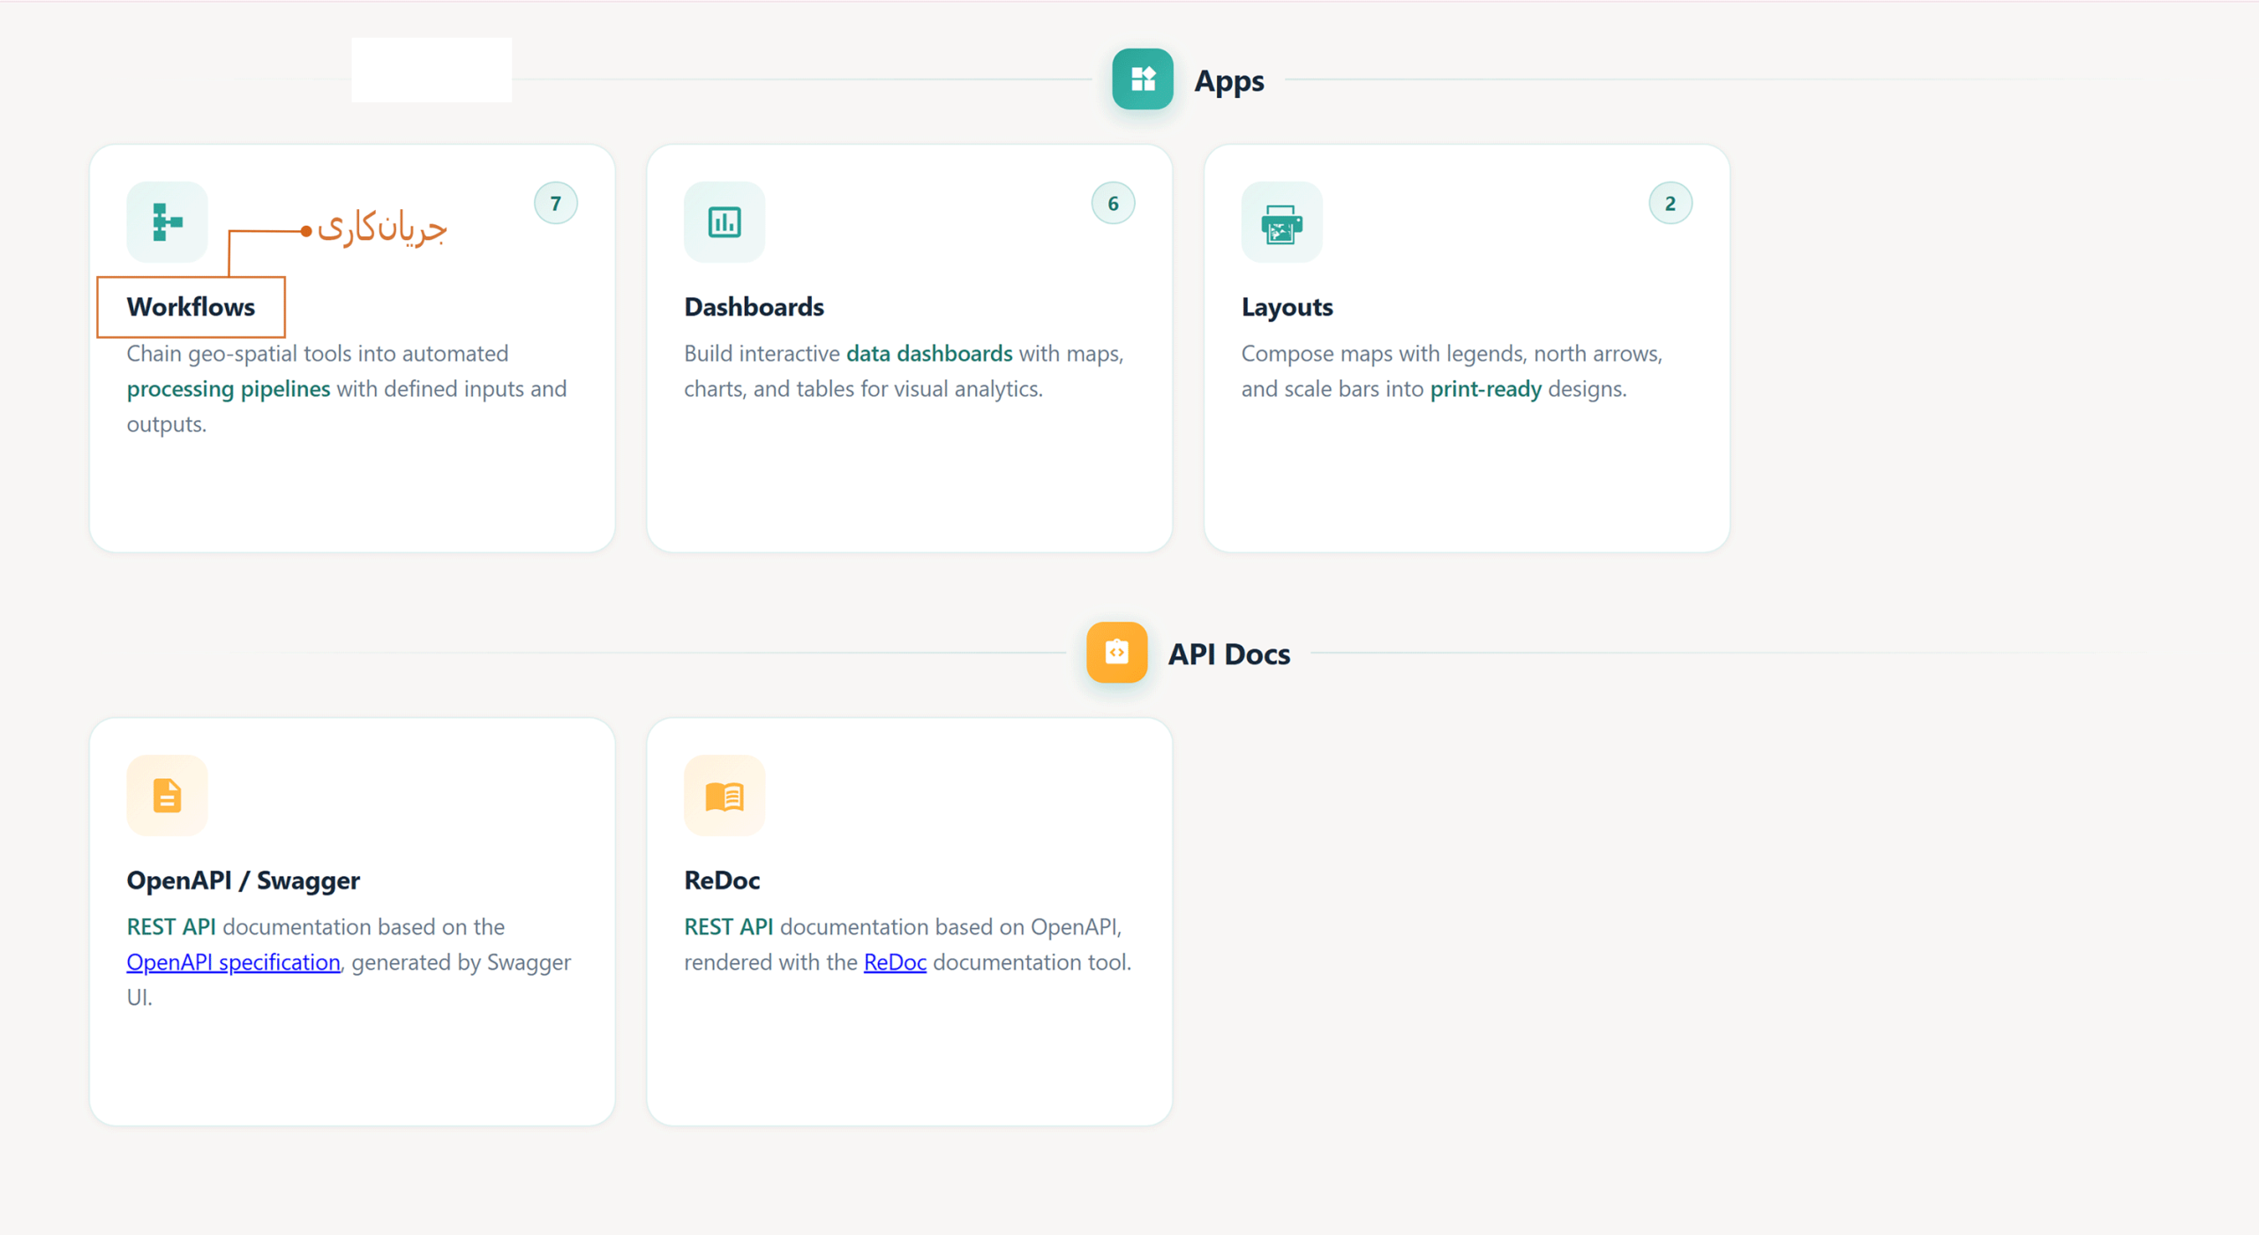Image resolution: width=2259 pixels, height=1235 pixels.
Task: Click the API Docs section icon
Action: coord(1116,652)
